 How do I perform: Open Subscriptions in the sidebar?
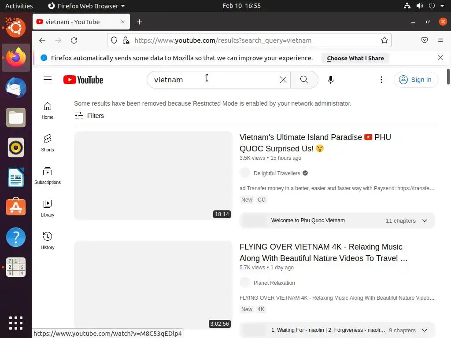pos(48,176)
